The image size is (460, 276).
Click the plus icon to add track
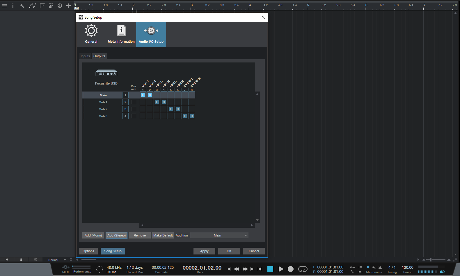pos(68,6)
